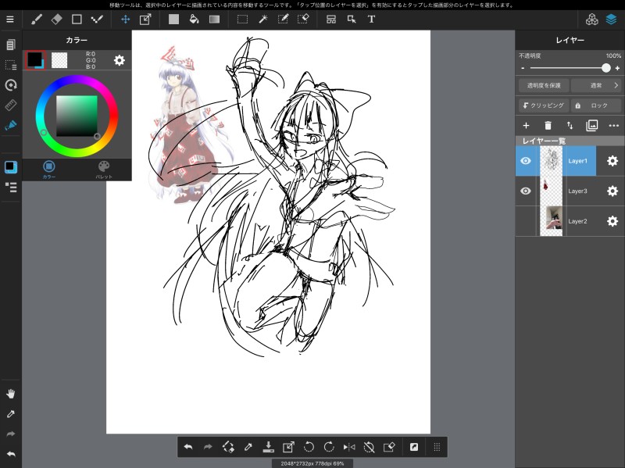Open the hamburger main menu
The image size is (625, 468).
pyautogui.click(x=10, y=19)
